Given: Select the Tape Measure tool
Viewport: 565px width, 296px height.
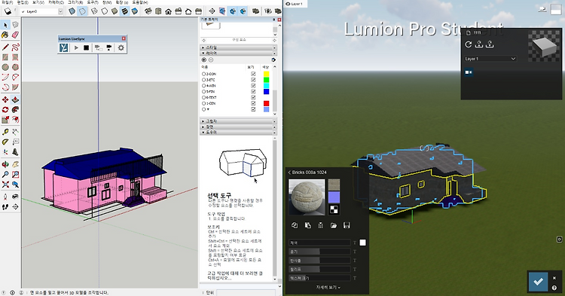Looking at the screenshot, I should (x=5, y=132).
